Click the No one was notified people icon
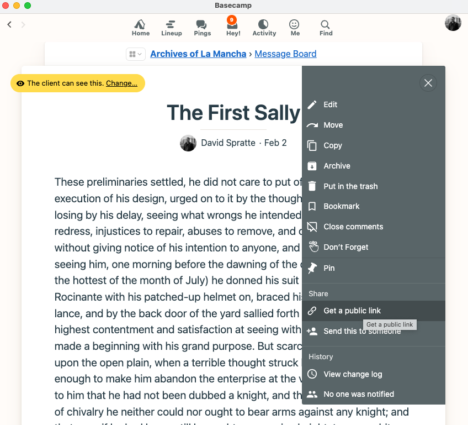 click(312, 394)
